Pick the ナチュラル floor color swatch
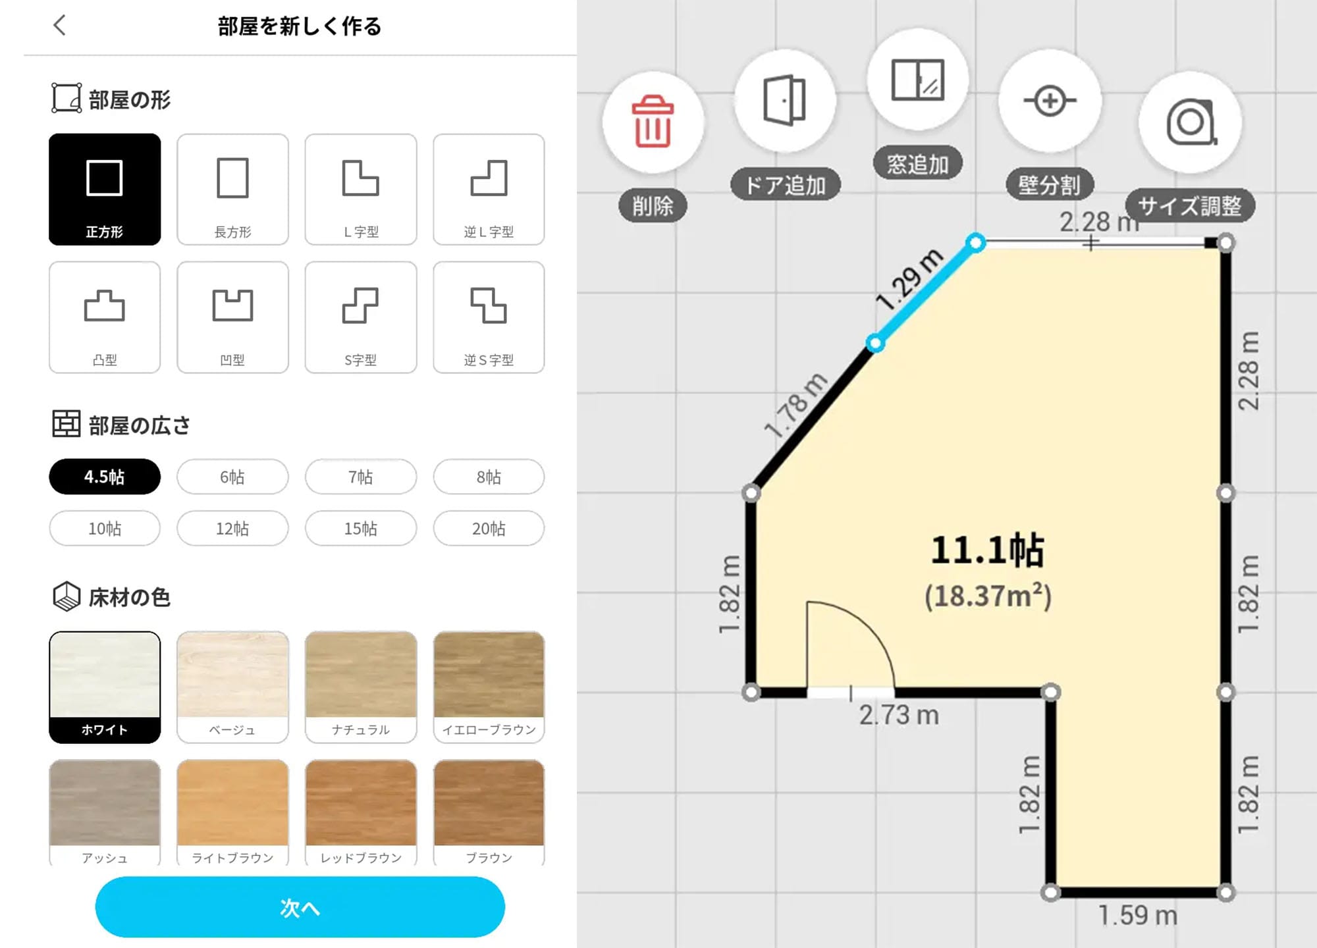The image size is (1317, 948). (360, 686)
